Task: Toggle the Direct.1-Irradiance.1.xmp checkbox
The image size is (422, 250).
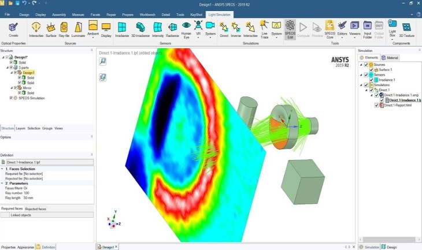Action: point(376,95)
